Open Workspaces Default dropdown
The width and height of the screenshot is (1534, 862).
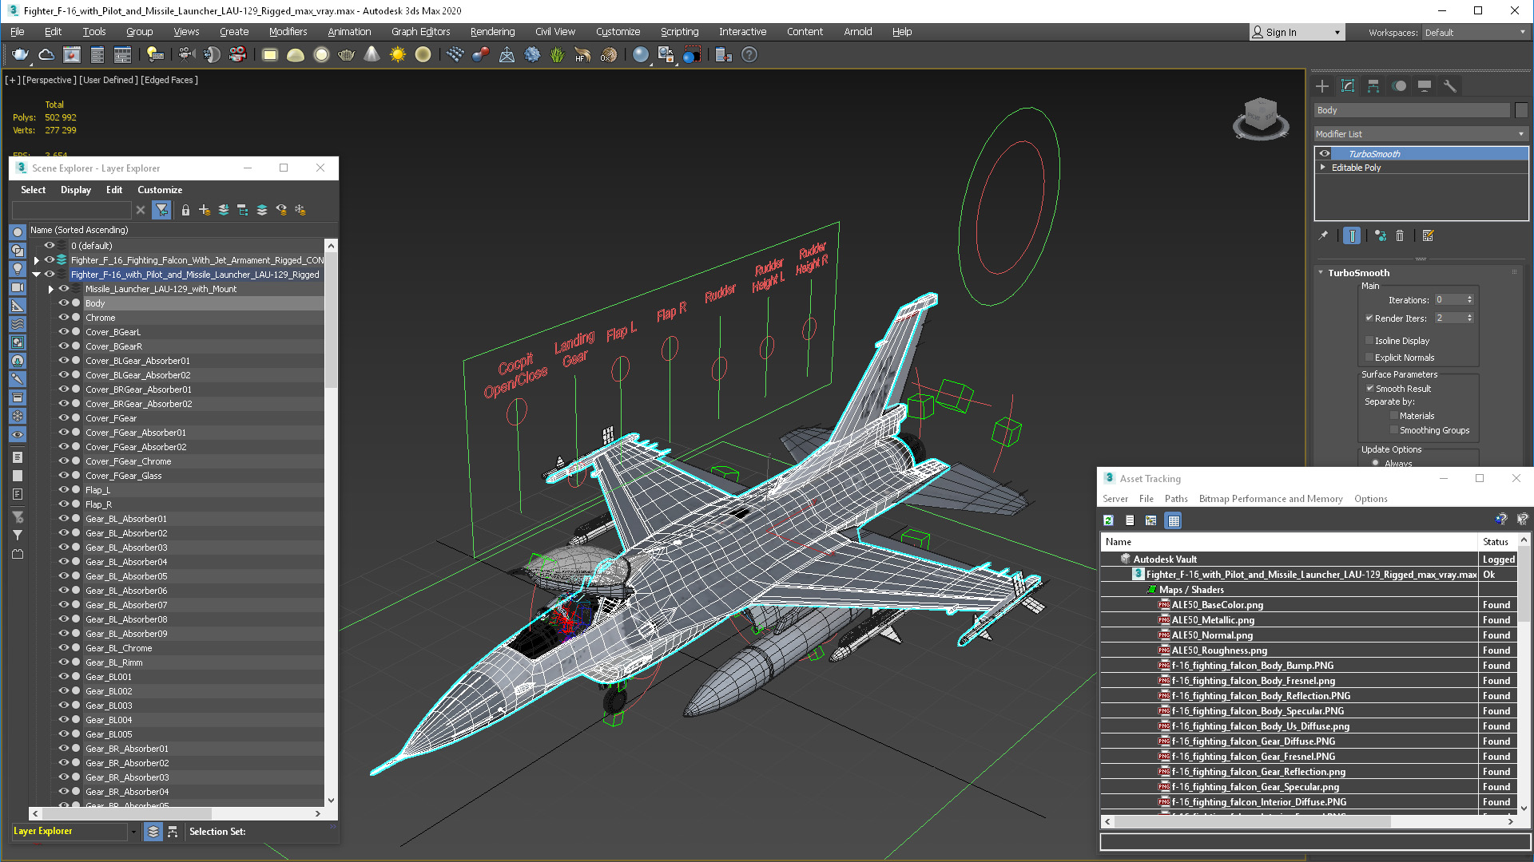click(x=1474, y=33)
